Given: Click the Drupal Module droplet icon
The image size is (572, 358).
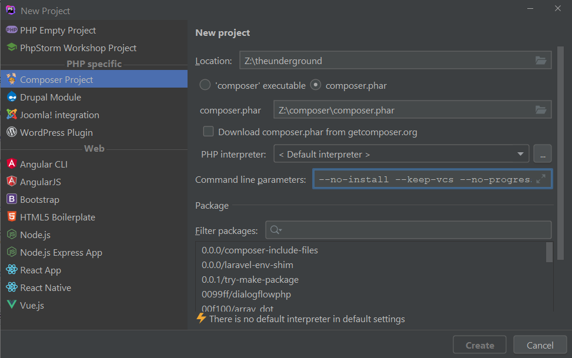Looking at the screenshot, I should [12, 97].
